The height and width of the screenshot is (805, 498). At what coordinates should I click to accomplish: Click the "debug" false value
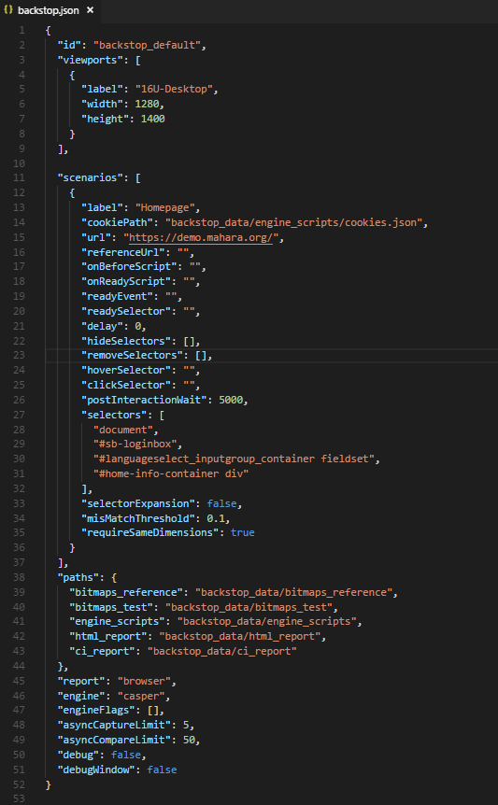[x=126, y=756]
